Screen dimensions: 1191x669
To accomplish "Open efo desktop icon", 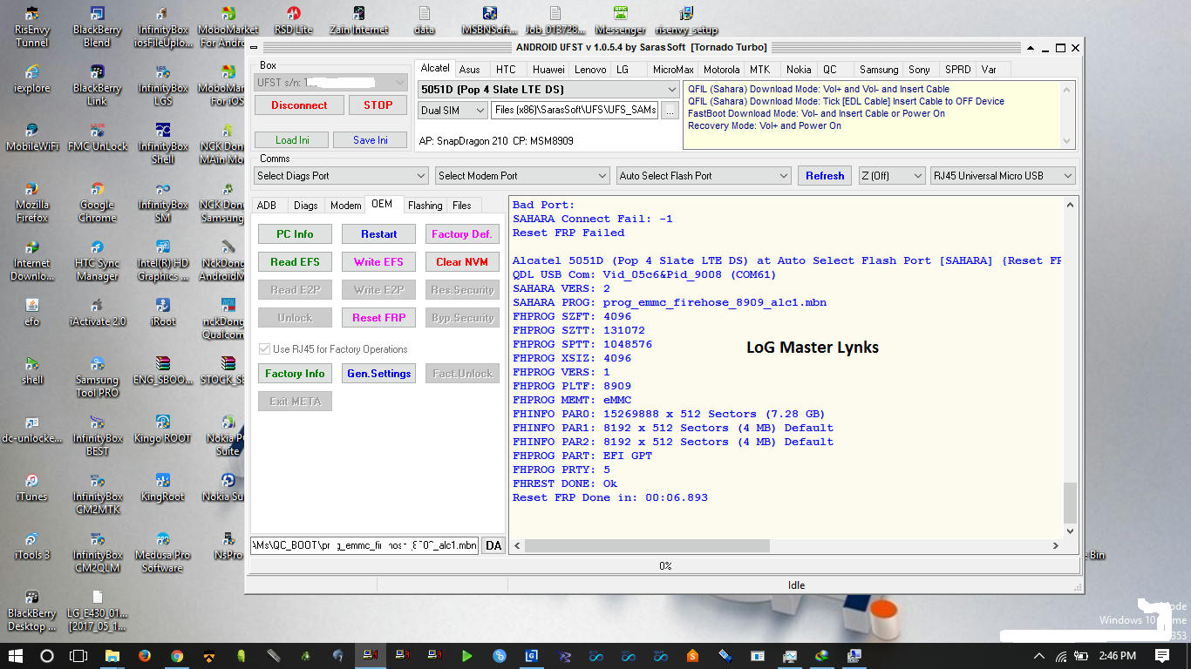I will [x=32, y=312].
